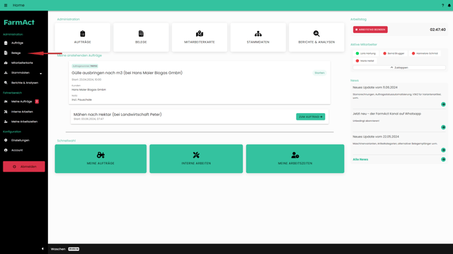Click the ZUM AUFTRAG button
The width and height of the screenshot is (453, 254).
311,116
